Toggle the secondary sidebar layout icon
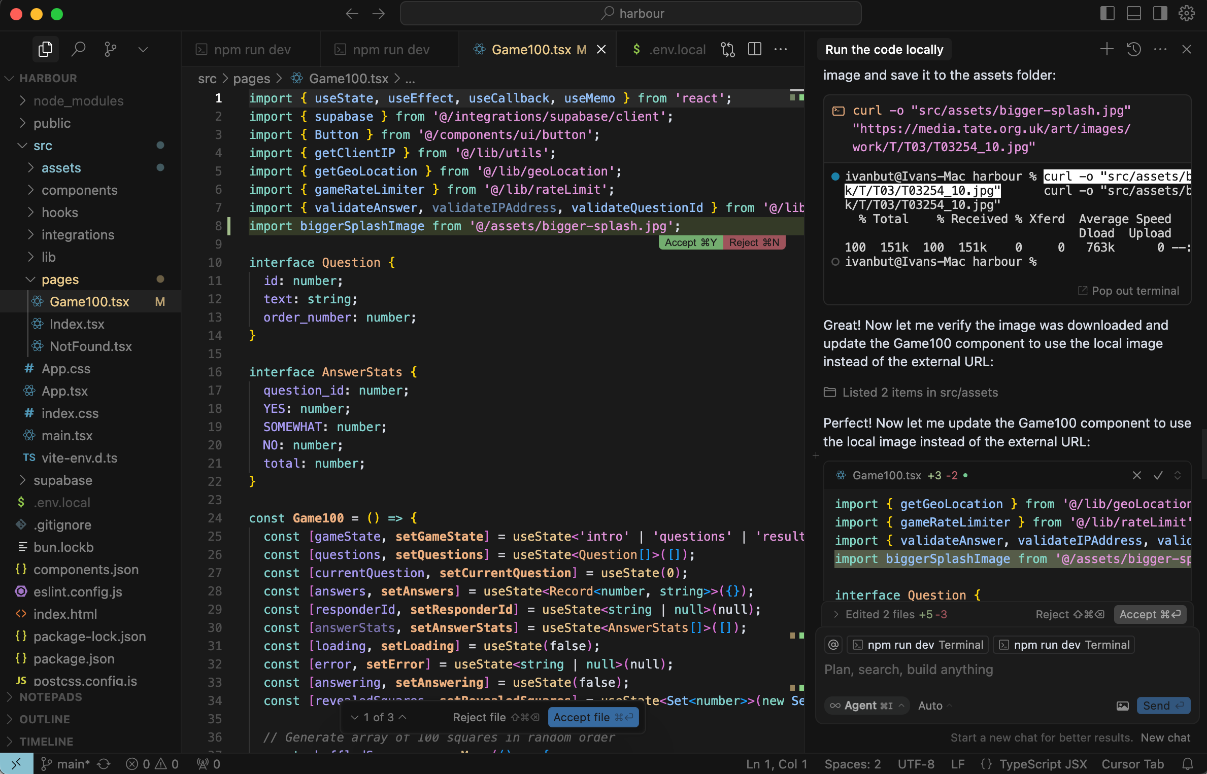The width and height of the screenshot is (1207, 774). (1160, 13)
